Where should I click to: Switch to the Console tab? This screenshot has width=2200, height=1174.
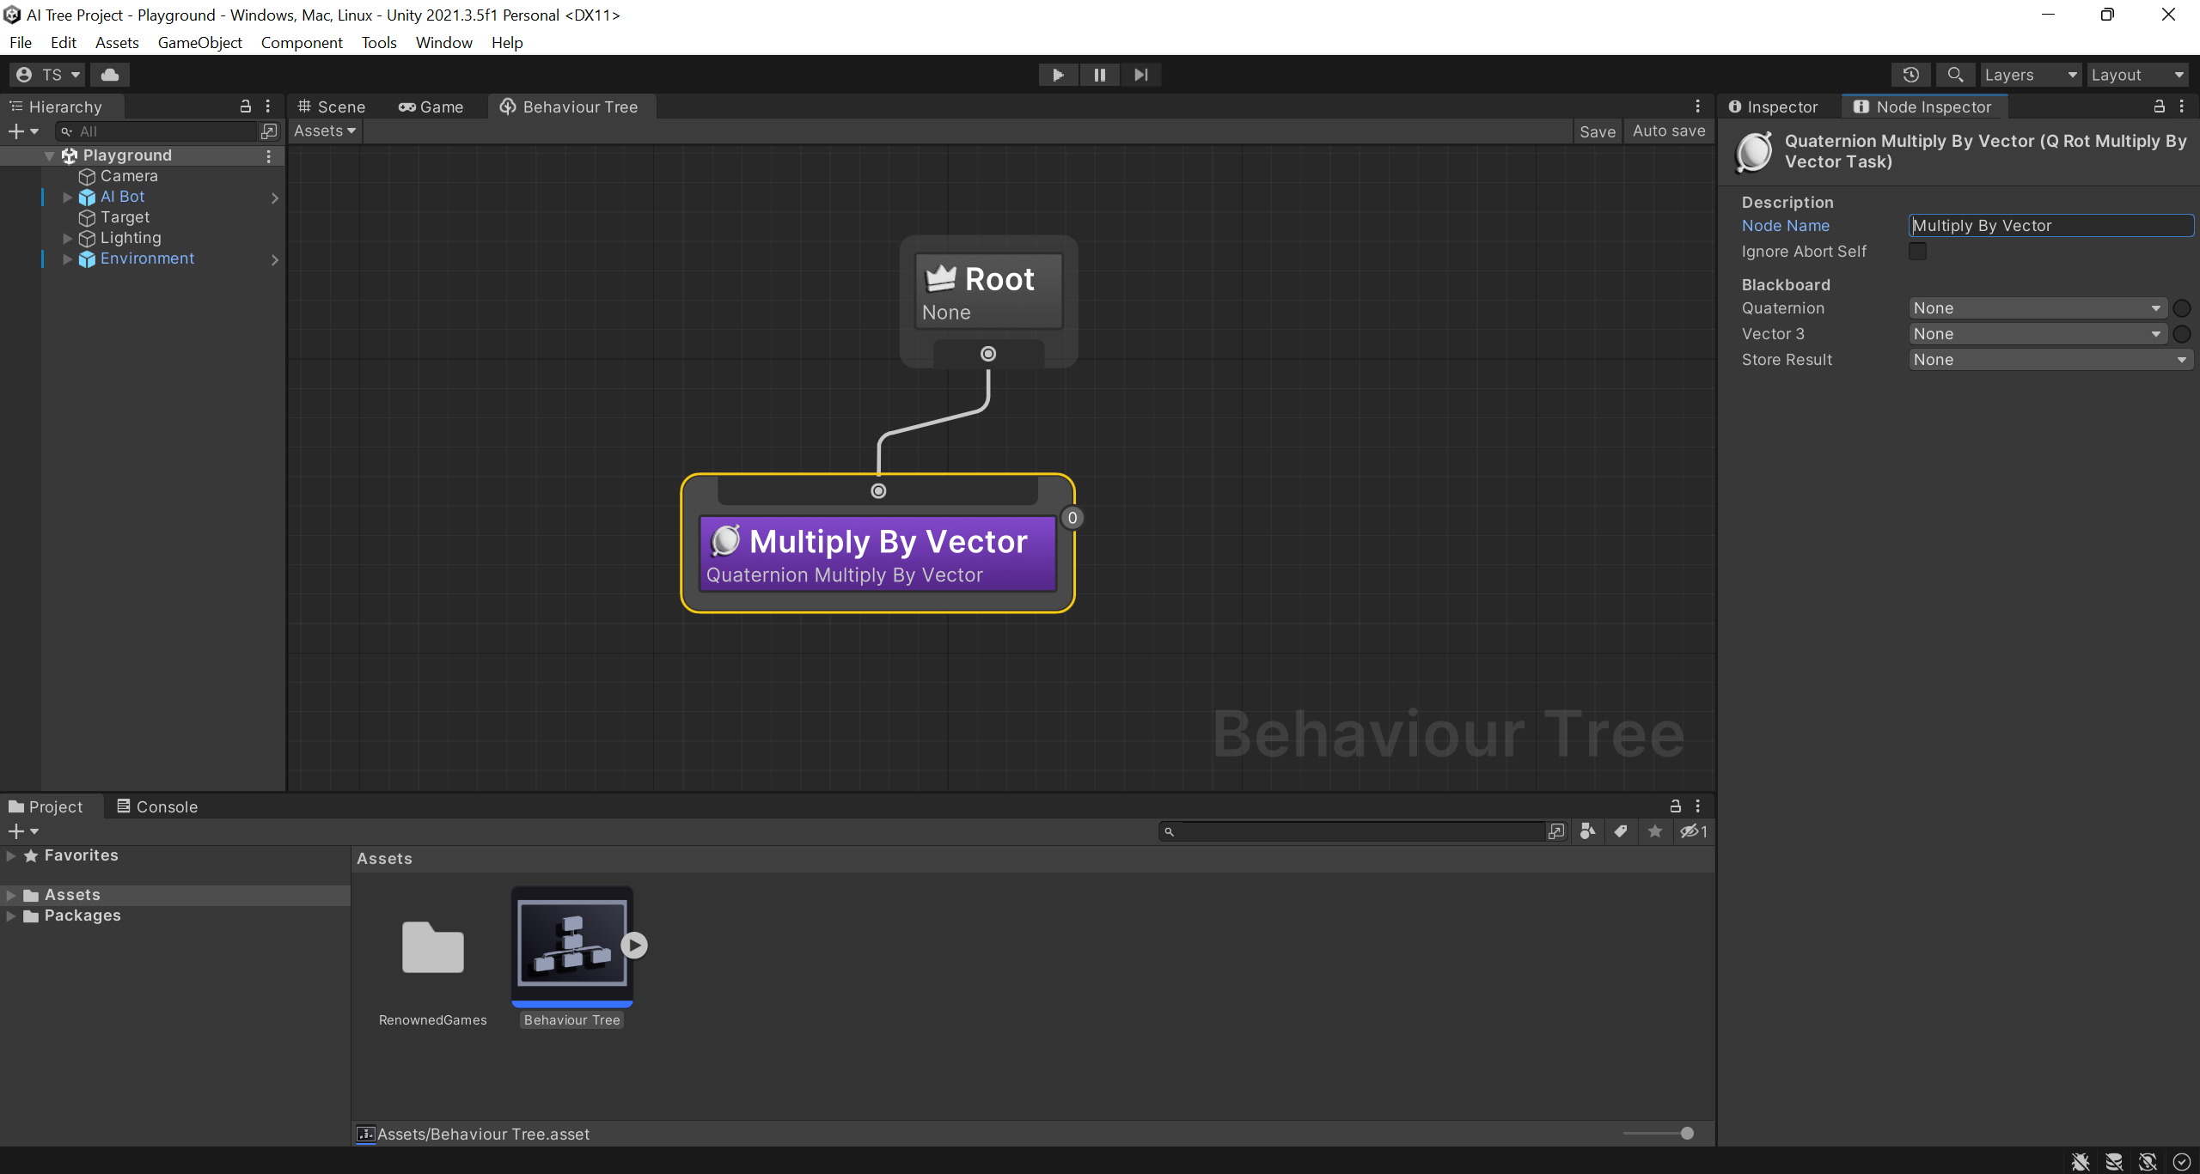click(157, 806)
